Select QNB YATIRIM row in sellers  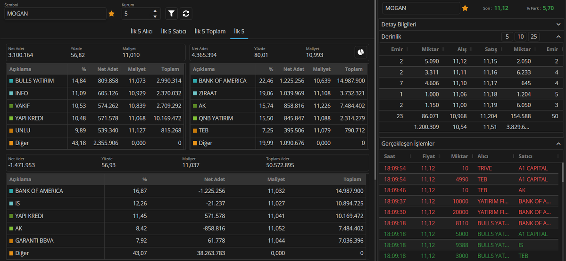click(x=280, y=118)
